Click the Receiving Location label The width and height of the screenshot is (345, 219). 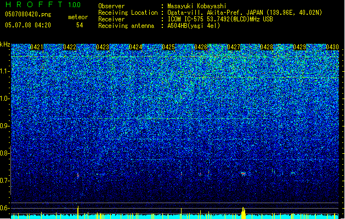(x=128, y=13)
